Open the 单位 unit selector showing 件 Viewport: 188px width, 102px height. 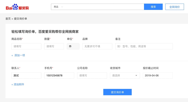coord(73,46)
